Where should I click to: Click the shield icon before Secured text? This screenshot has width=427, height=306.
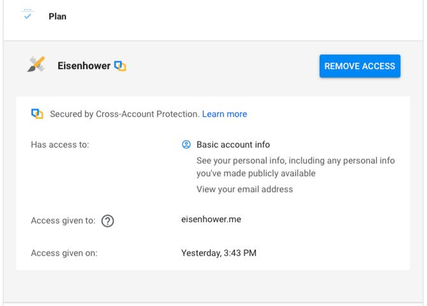point(37,114)
